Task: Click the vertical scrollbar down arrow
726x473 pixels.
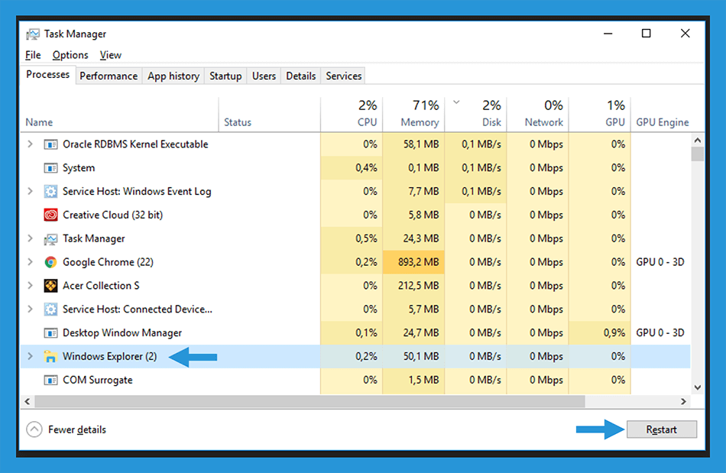Action: click(x=698, y=387)
